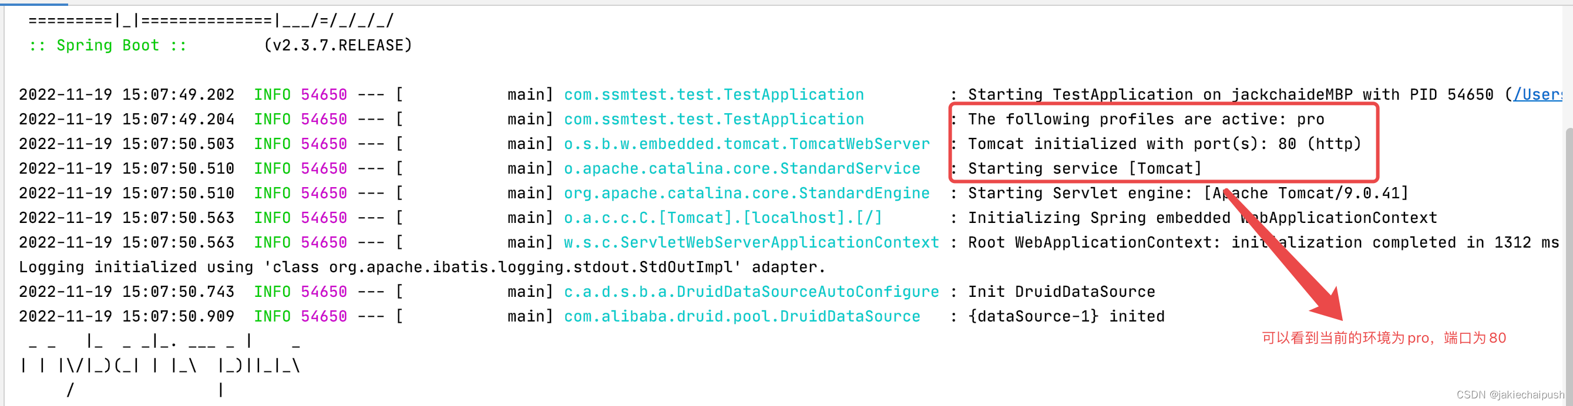Click 'Initializing Spring embedded WebApplicationContext' message
The image size is (1573, 406).
coord(1202,218)
